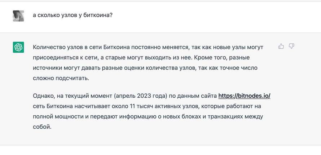Viewport: 321px width, 155px height.
Task: Click the last word 'собой.' of the response
Action: pos(42,127)
